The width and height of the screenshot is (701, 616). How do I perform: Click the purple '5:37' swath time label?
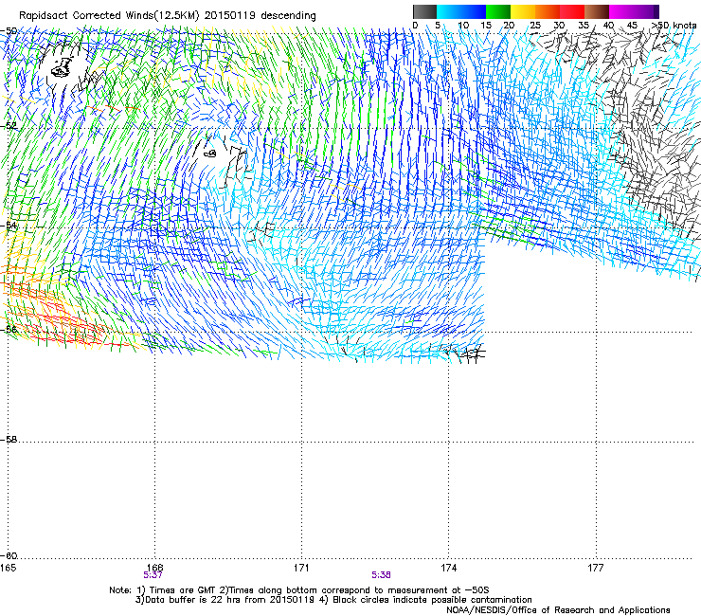click(153, 575)
